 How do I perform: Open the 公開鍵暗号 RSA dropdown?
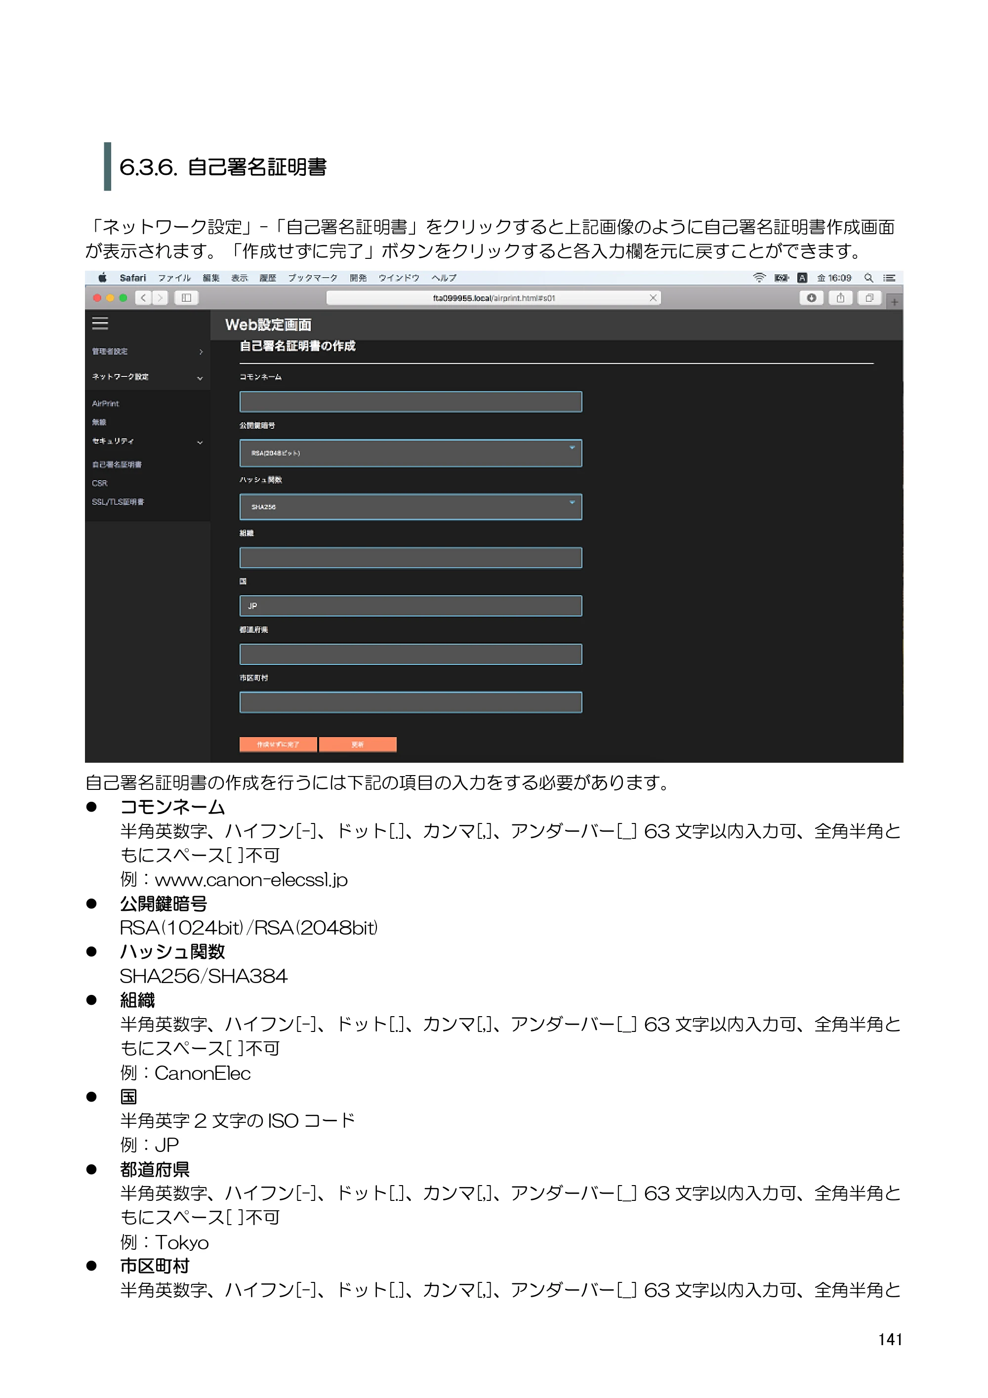[x=411, y=453]
